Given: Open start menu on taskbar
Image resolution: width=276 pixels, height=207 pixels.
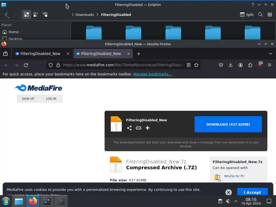Looking at the screenshot, I should [6, 201].
